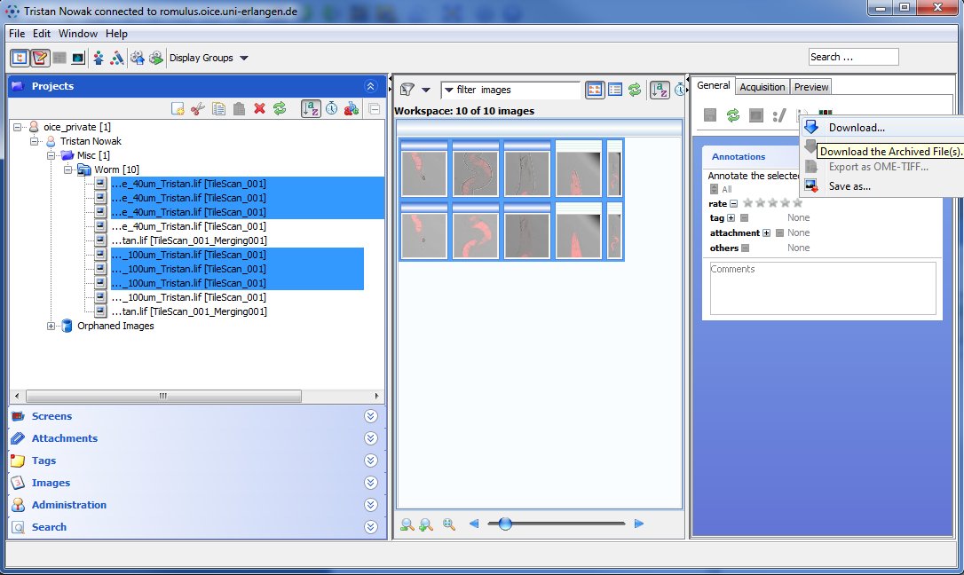Switch to the Acquisition tab
Image resolution: width=964 pixels, height=575 pixels.
tap(762, 86)
